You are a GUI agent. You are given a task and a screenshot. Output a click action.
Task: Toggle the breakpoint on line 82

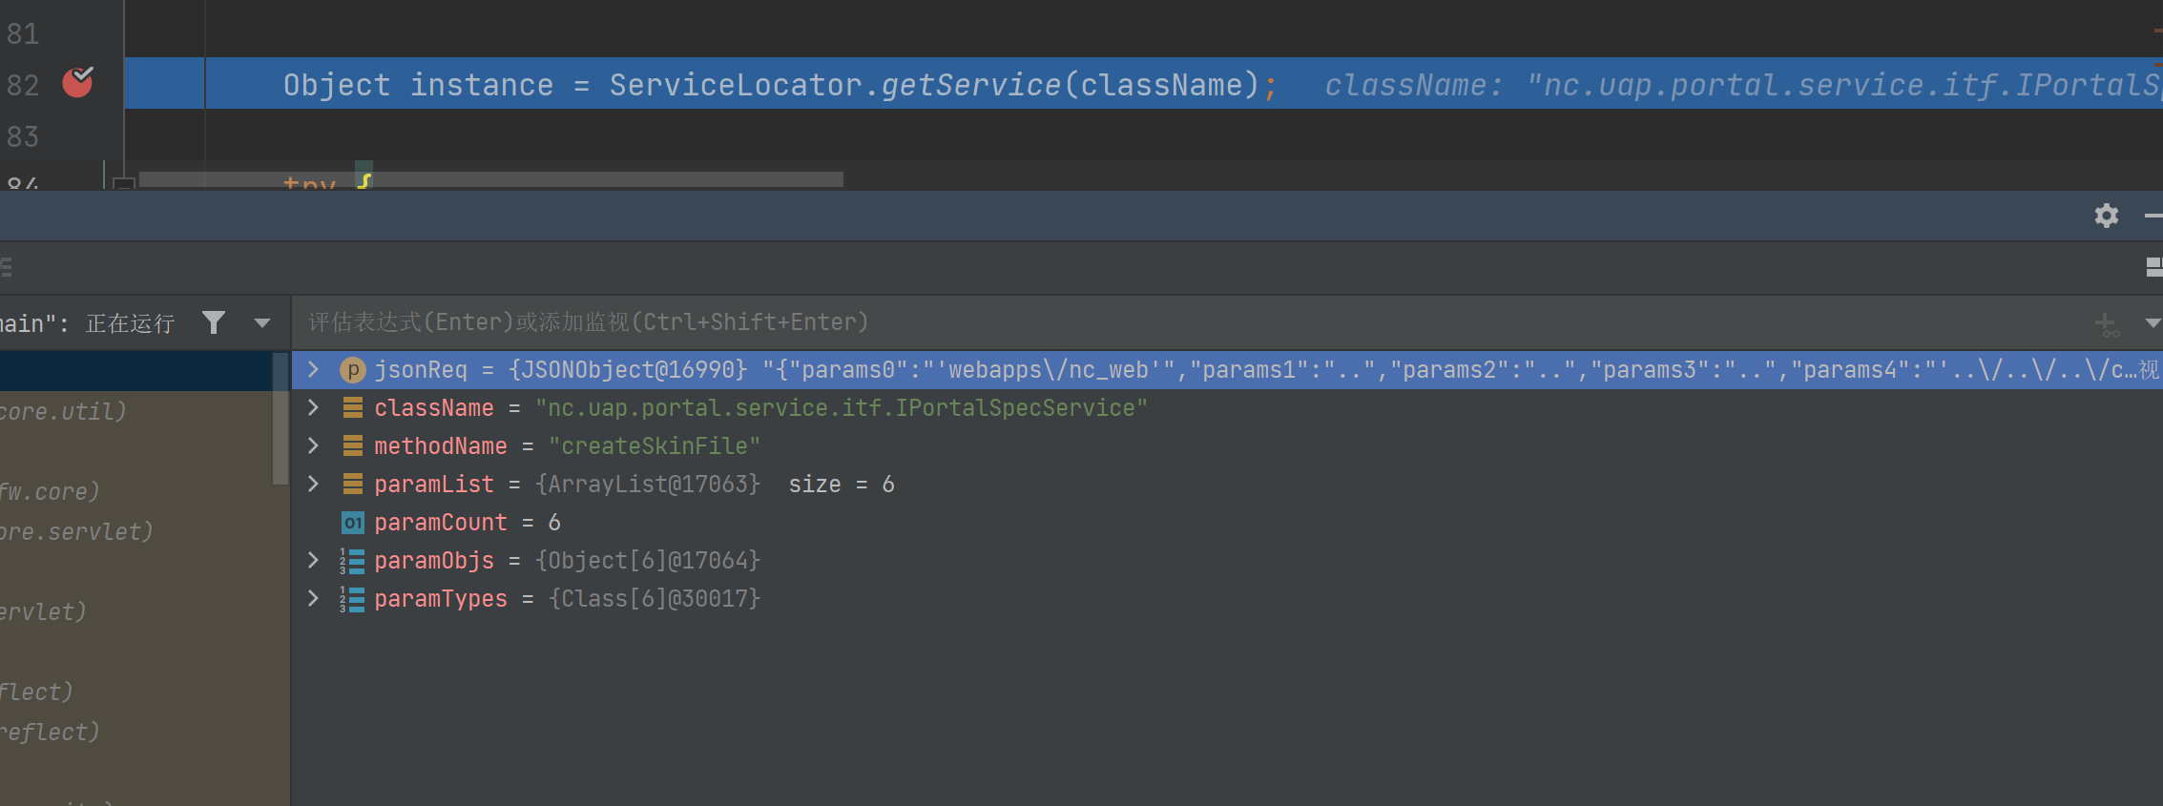(x=77, y=83)
